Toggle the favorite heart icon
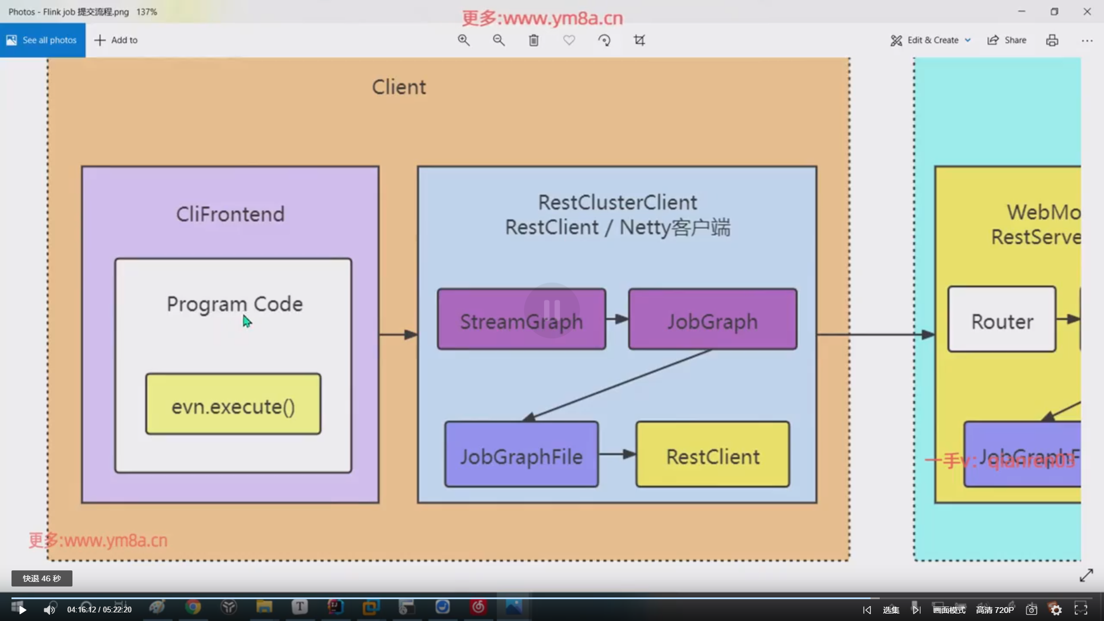1104x621 pixels. (x=569, y=40)
